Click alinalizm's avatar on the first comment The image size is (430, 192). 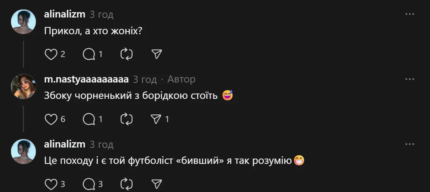point(23,22)
